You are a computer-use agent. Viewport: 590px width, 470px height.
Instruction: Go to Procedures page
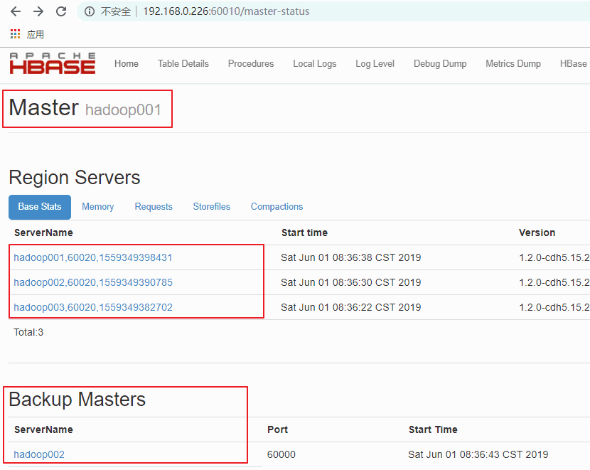tap(251, 64)
